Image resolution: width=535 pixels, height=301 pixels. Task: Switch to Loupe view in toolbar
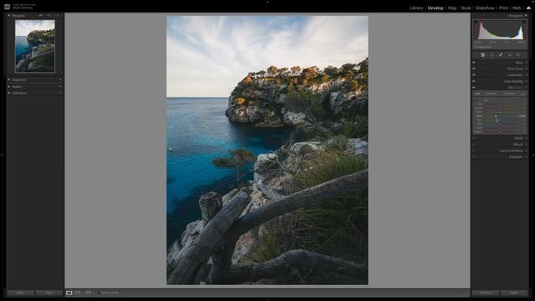pyautogui.click(x=69, y=293)
